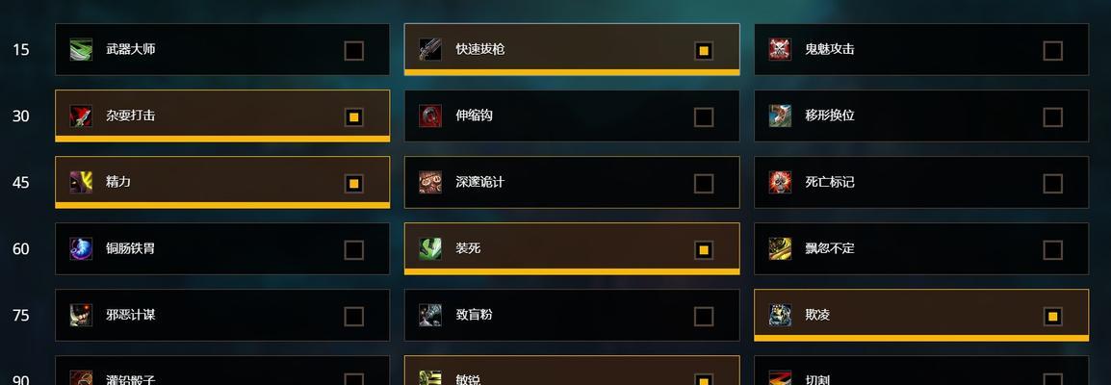
Task: Click the 灌铅骰子 talent icon
Action: (x=81, y=377)
